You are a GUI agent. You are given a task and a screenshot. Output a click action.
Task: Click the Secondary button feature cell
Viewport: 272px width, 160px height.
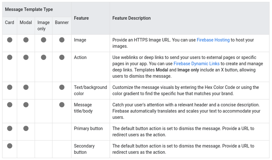point(84,149)
